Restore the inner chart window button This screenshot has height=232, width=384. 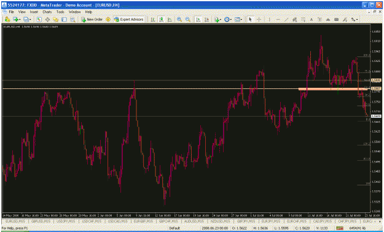point(374,12)
